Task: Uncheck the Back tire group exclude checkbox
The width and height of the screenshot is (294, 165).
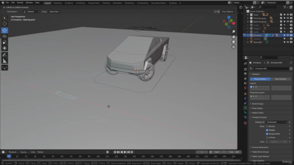Action: click(281, 22)
